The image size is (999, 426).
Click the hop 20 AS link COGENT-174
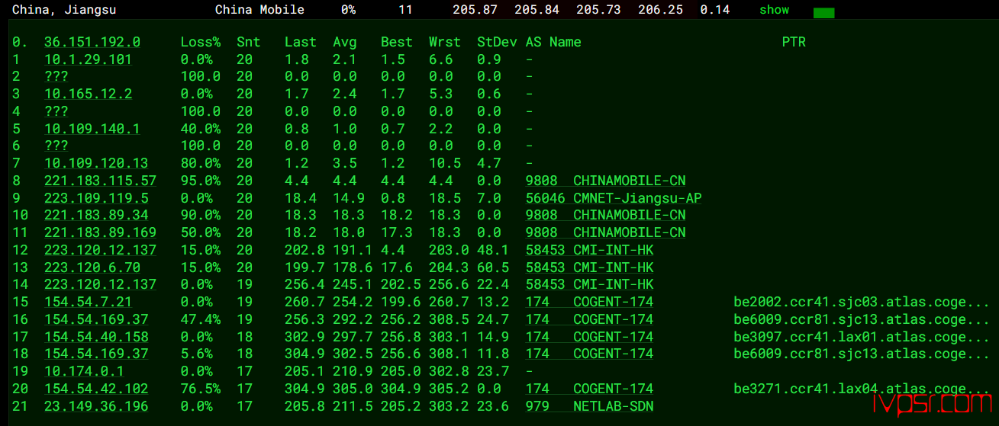click(x=589, y=389)
